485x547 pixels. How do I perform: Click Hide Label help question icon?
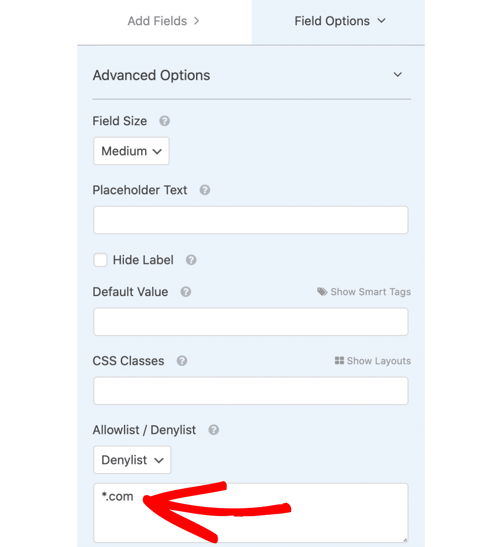click(x=191, y=260)
